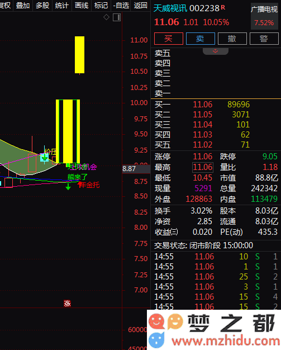Viewport: 281px width, 350px height.
Task: Select 买五 bid price 11.02
Action: pyautogui.click(x=202, y=145)
